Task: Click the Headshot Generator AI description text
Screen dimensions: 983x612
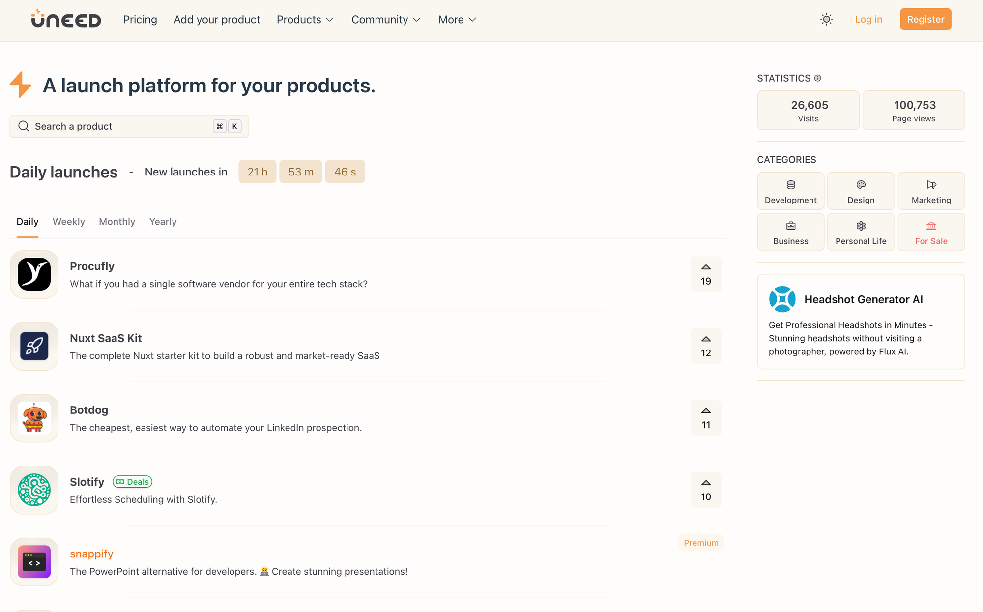Action: (850, 338)
